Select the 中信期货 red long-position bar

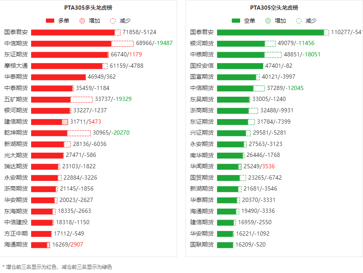(x=71, y=43)
